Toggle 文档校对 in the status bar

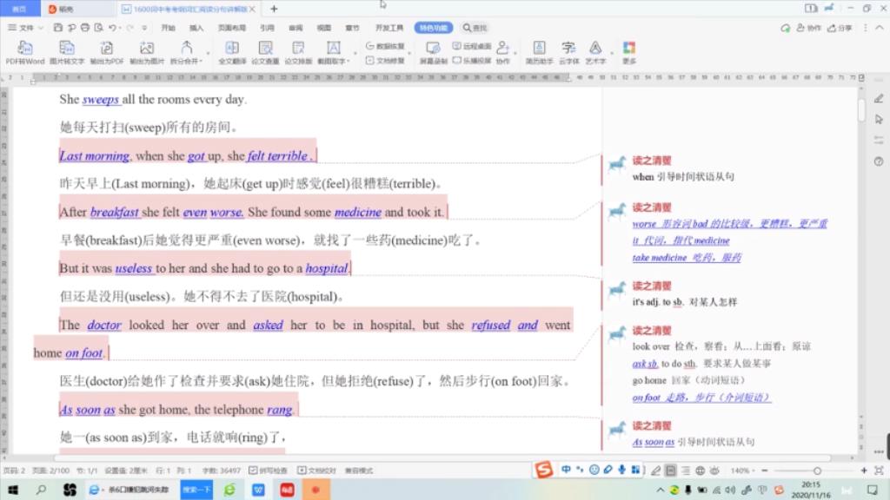coord(318,470)
